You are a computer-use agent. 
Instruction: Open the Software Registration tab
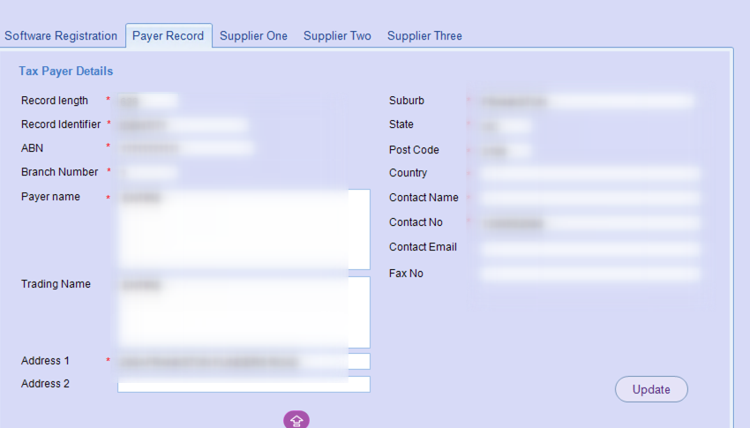pos(61,36)
